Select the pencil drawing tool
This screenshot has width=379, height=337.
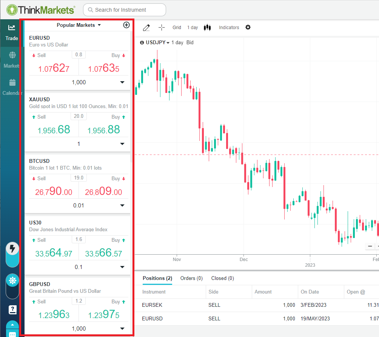coord(146,28)
